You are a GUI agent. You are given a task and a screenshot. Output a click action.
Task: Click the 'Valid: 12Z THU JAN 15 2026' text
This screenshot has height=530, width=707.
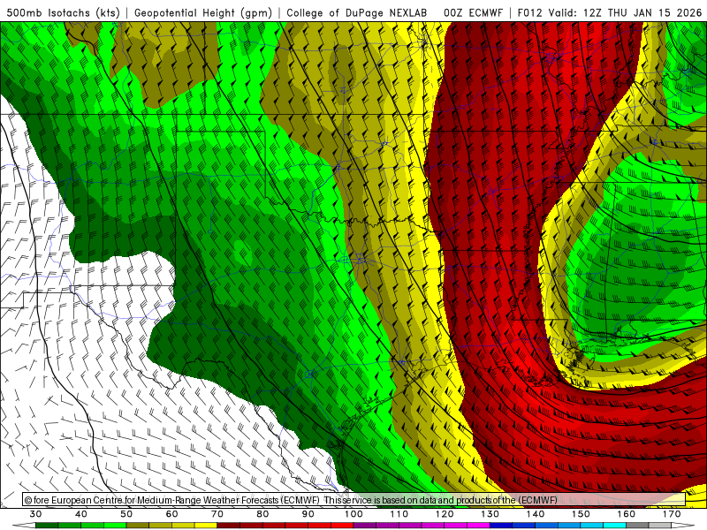(627, 13)
